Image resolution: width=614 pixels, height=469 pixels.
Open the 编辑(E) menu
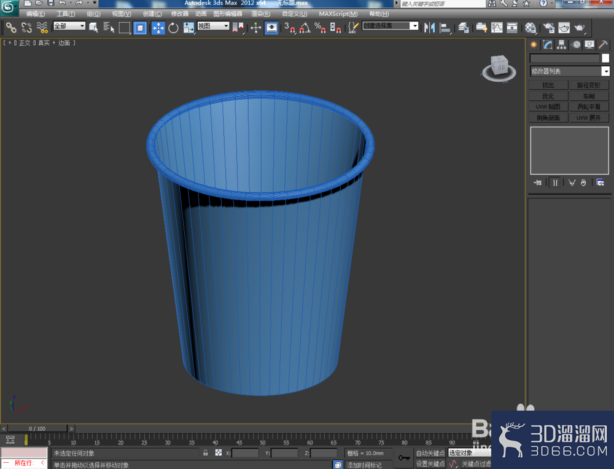36,14
